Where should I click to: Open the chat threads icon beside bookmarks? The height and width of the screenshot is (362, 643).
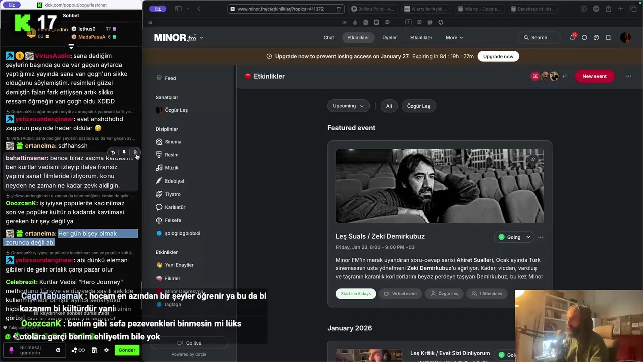point(596,38)
